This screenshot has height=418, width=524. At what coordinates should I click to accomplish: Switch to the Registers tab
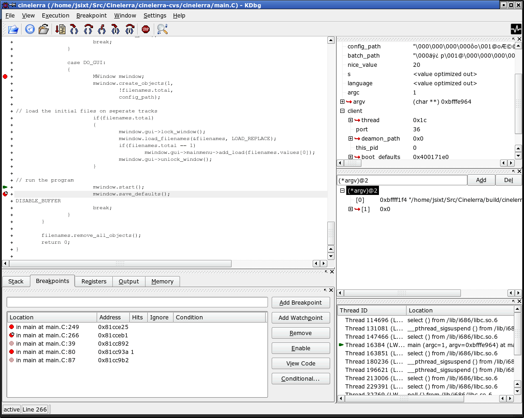pyautogui.click(x=94, y=282)
